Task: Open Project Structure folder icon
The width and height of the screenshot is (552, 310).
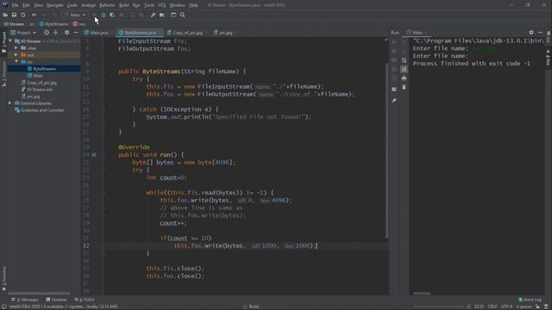Action: coord(162,15)
